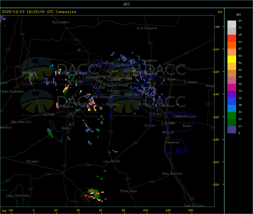
Task: Click the green 20-30 dBZ legend swatch
Action: [232, 115]
